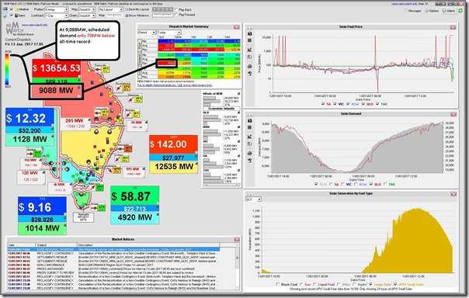Enable the Black Coal fuel type checkbox
Image resolution: width=469 pixels, height=298 pixels.
click(x=278, y=284)
